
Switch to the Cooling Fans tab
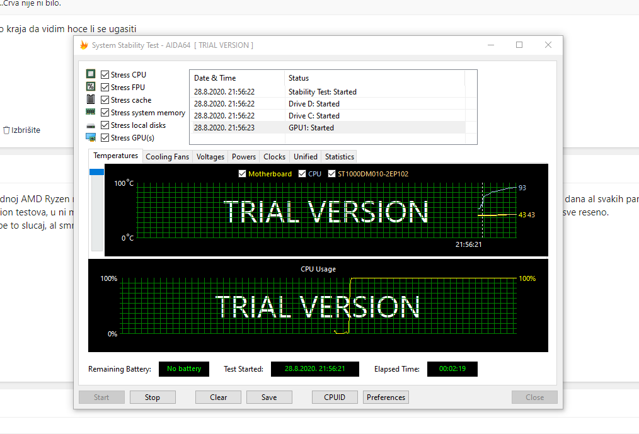[x=167, y=157]
